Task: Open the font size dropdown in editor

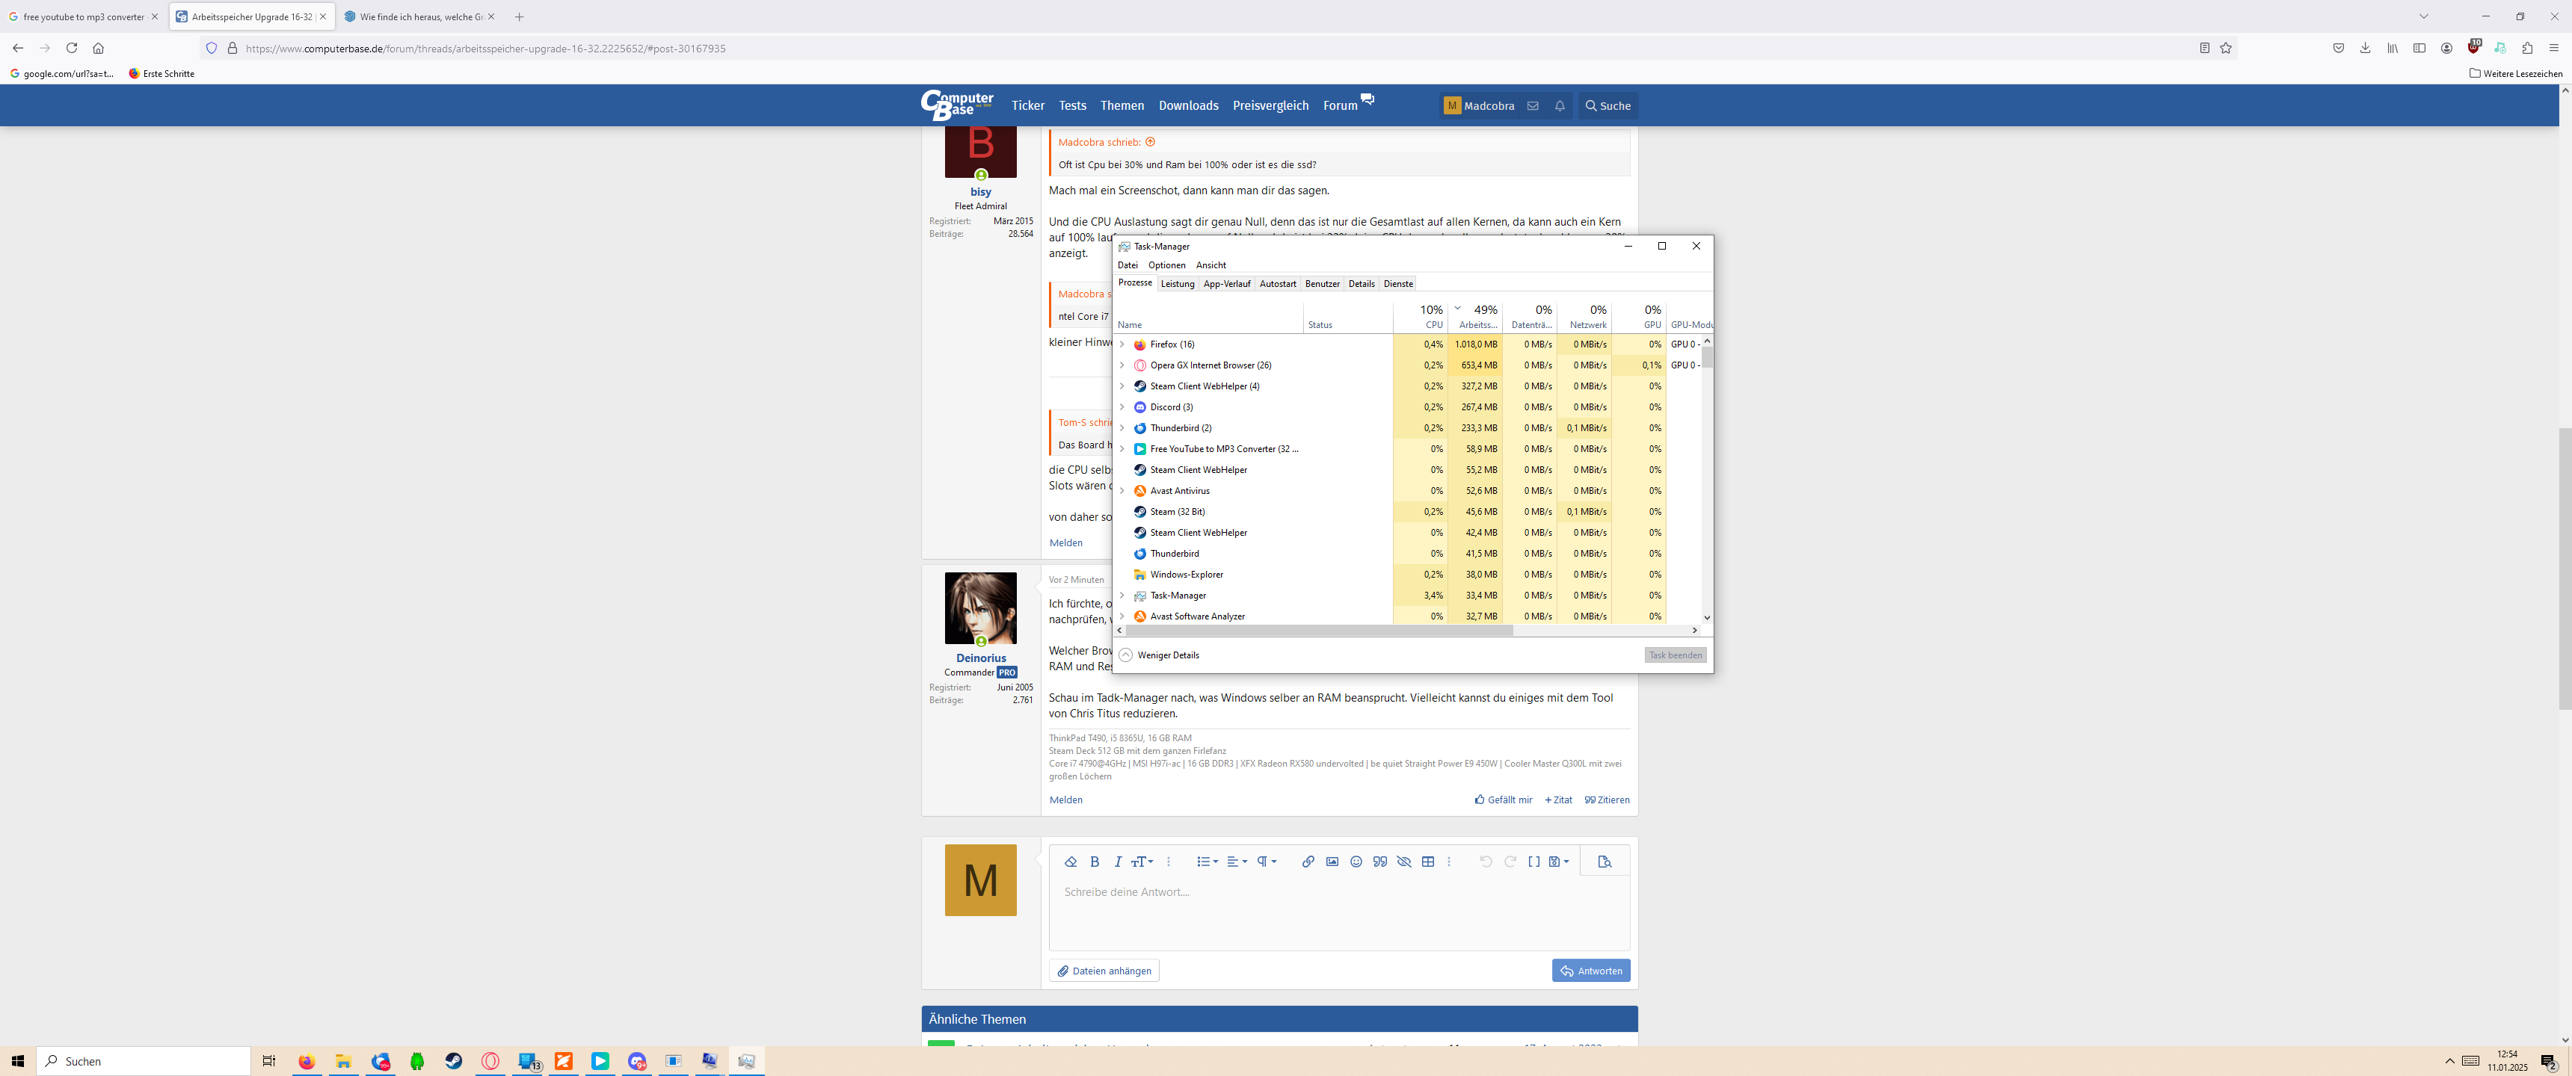Action: (x=1142, y=862)
